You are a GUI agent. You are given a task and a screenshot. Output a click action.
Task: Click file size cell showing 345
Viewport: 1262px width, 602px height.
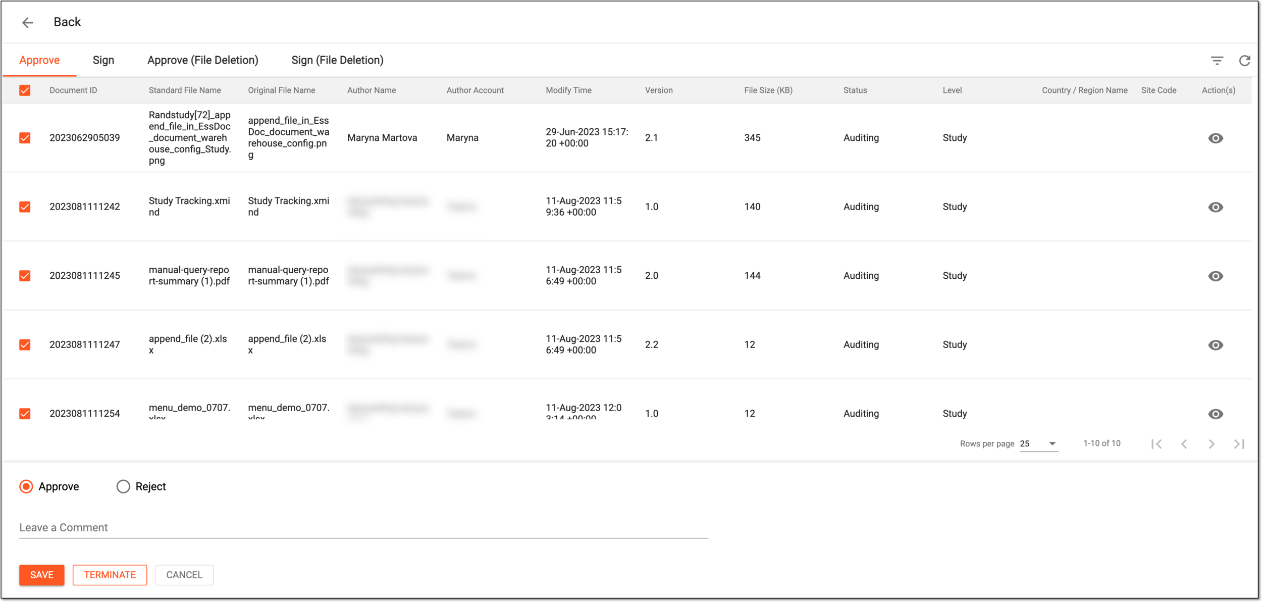point(752,138)
